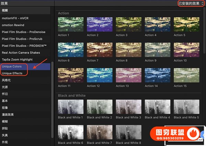Select Real Action Camera Shakes

(21, 52)
